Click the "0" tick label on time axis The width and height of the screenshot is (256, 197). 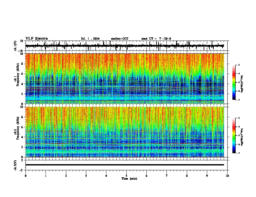[x=26, y=176]
